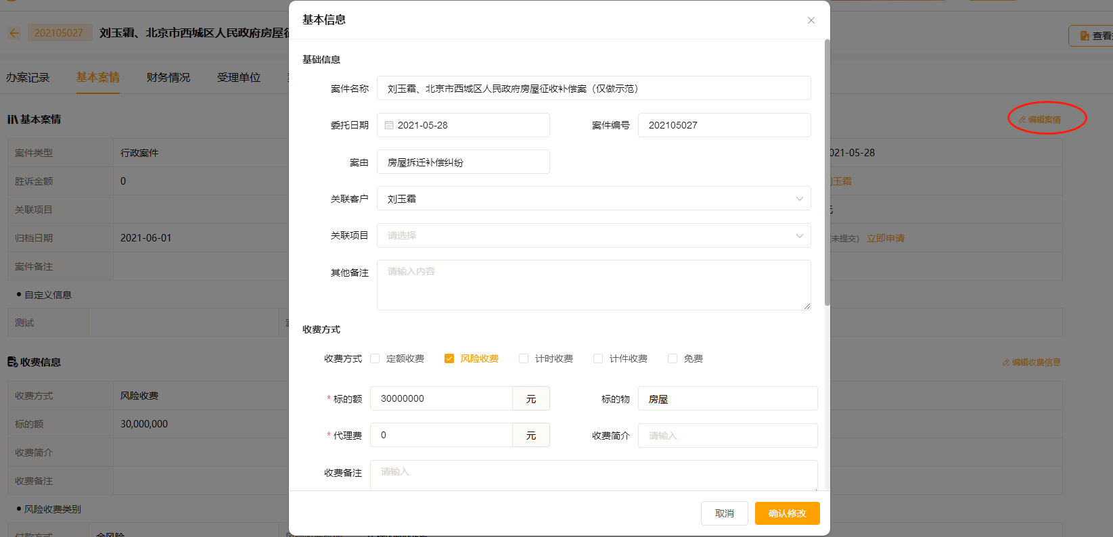Click the 查看 document icon button
This screenshot has width=1113, height=537.
click(x=1085, y=36)
